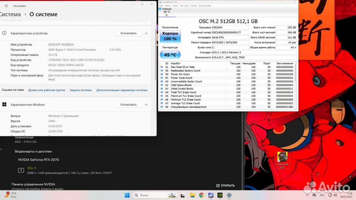
Task: Select the Maximum TLC Erase Count row
Action: [227, 96]
